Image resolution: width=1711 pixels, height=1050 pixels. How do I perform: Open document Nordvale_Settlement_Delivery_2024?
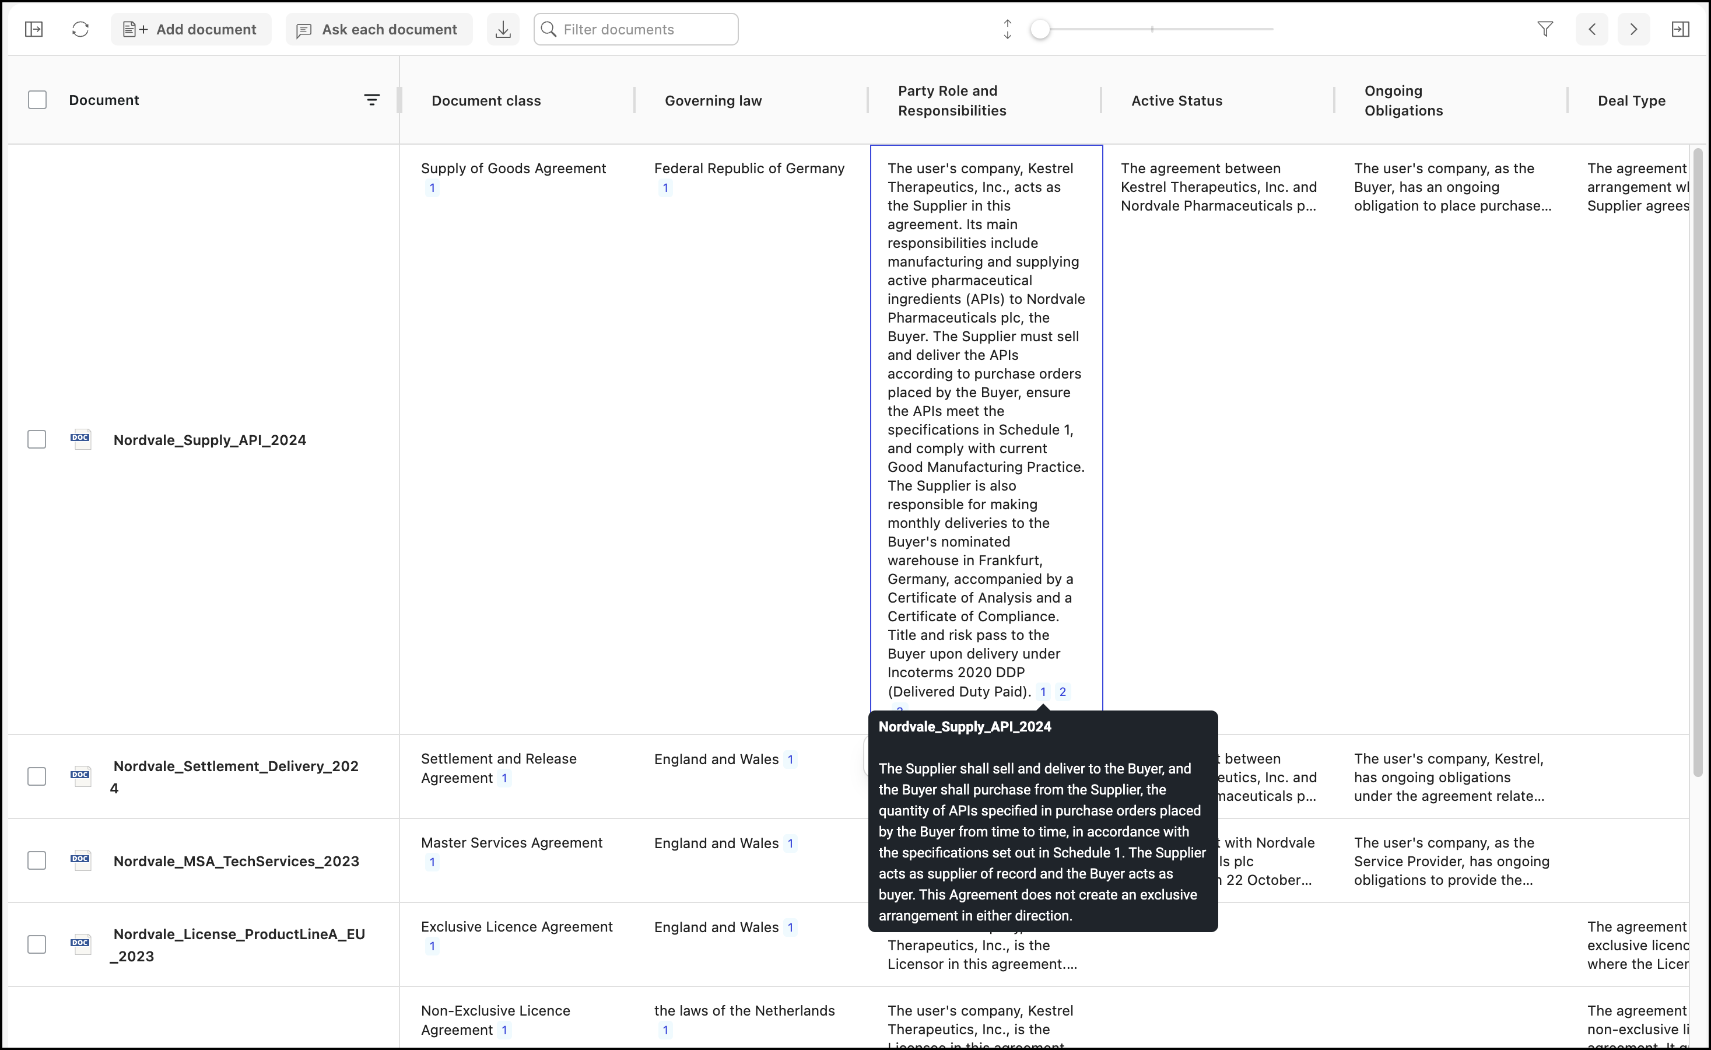(x=234, y=777)
